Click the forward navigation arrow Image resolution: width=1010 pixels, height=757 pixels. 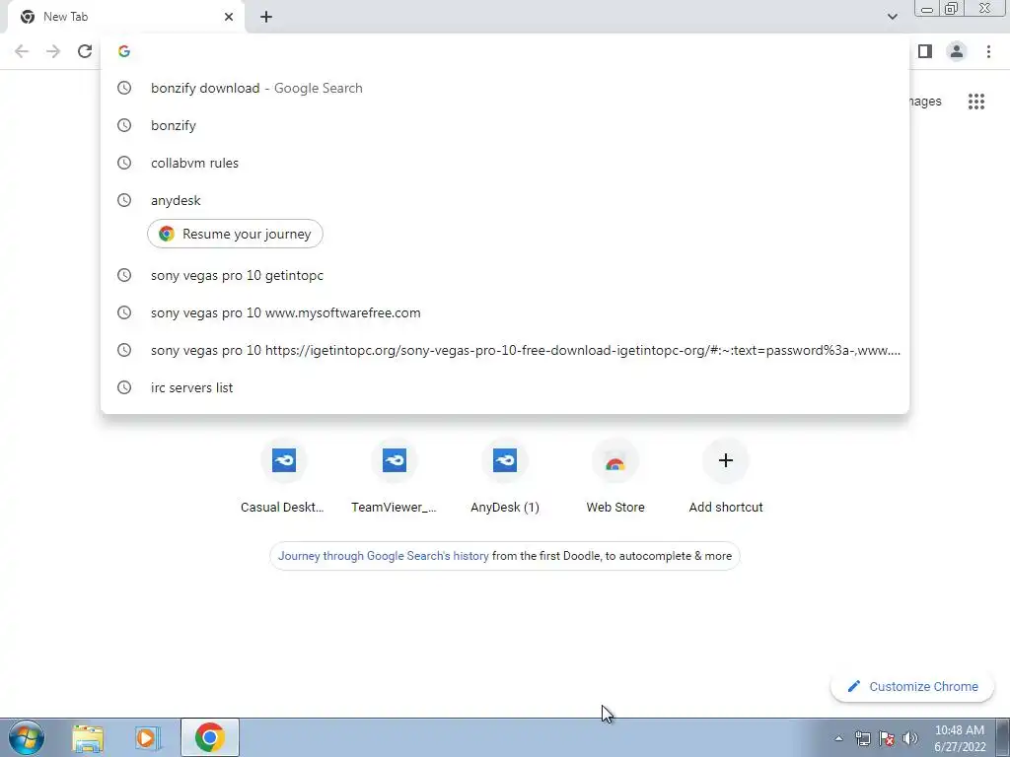tap(53, 51)
